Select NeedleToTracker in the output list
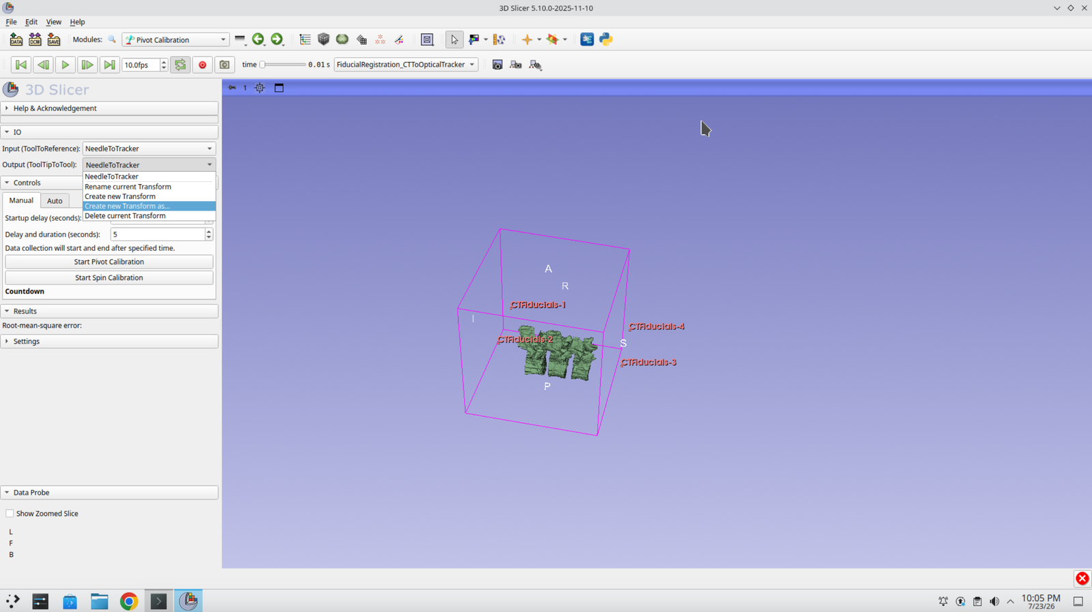This screenshot has width=1092, height=612. [149, 177]
